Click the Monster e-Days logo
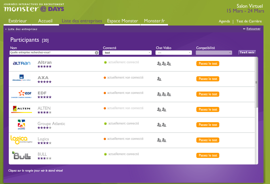The width and height of the screenshot is (270, 184). (34, 7)
